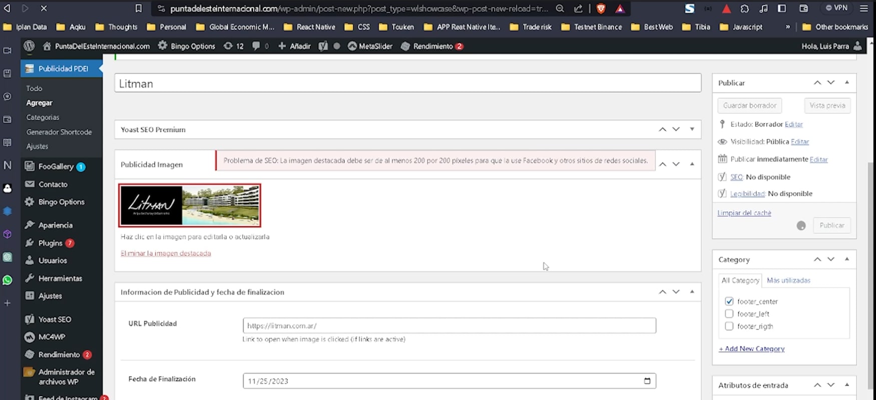Select Publicidad PDEI in the admin menu
The image size is (876, 400).
(x=62, y=68)
